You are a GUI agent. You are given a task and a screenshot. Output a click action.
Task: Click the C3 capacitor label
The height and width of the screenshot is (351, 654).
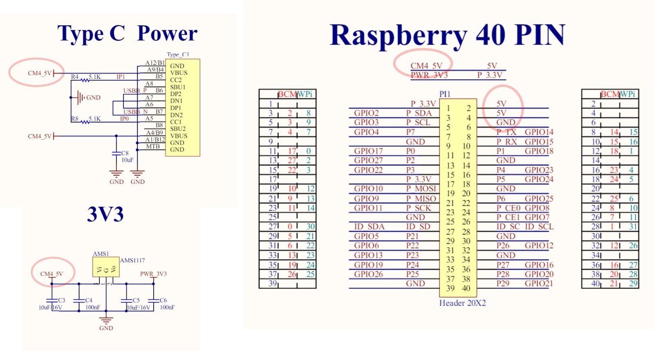[61, 300]
